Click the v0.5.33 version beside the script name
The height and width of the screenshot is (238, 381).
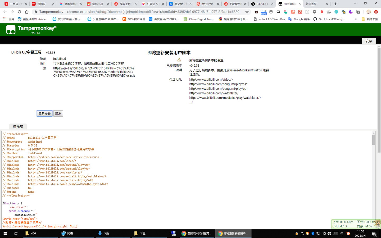coord(51,53)
